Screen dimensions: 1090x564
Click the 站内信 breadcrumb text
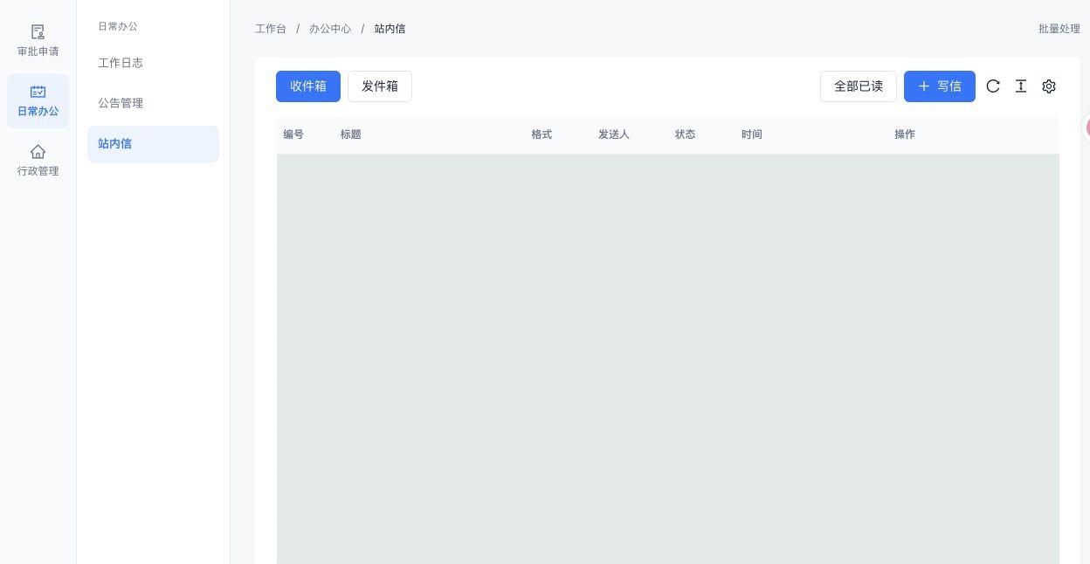pos(390,29)
